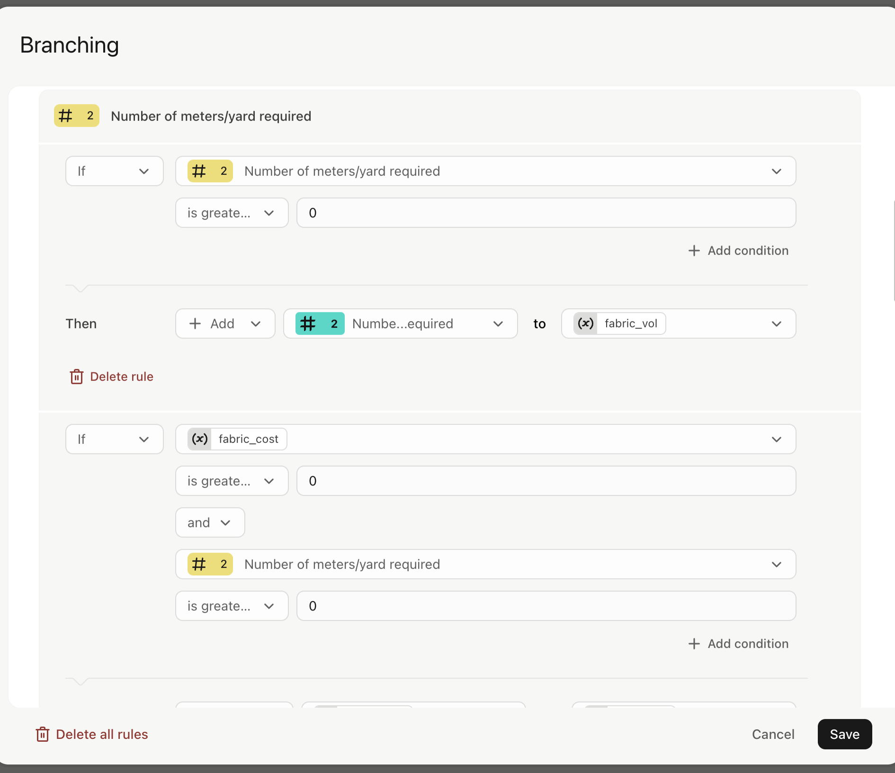Screen dimensions: 895x773
Task: Click the teal number badge in the Then row
Action: pyautogui.click(x=320, y=324)
